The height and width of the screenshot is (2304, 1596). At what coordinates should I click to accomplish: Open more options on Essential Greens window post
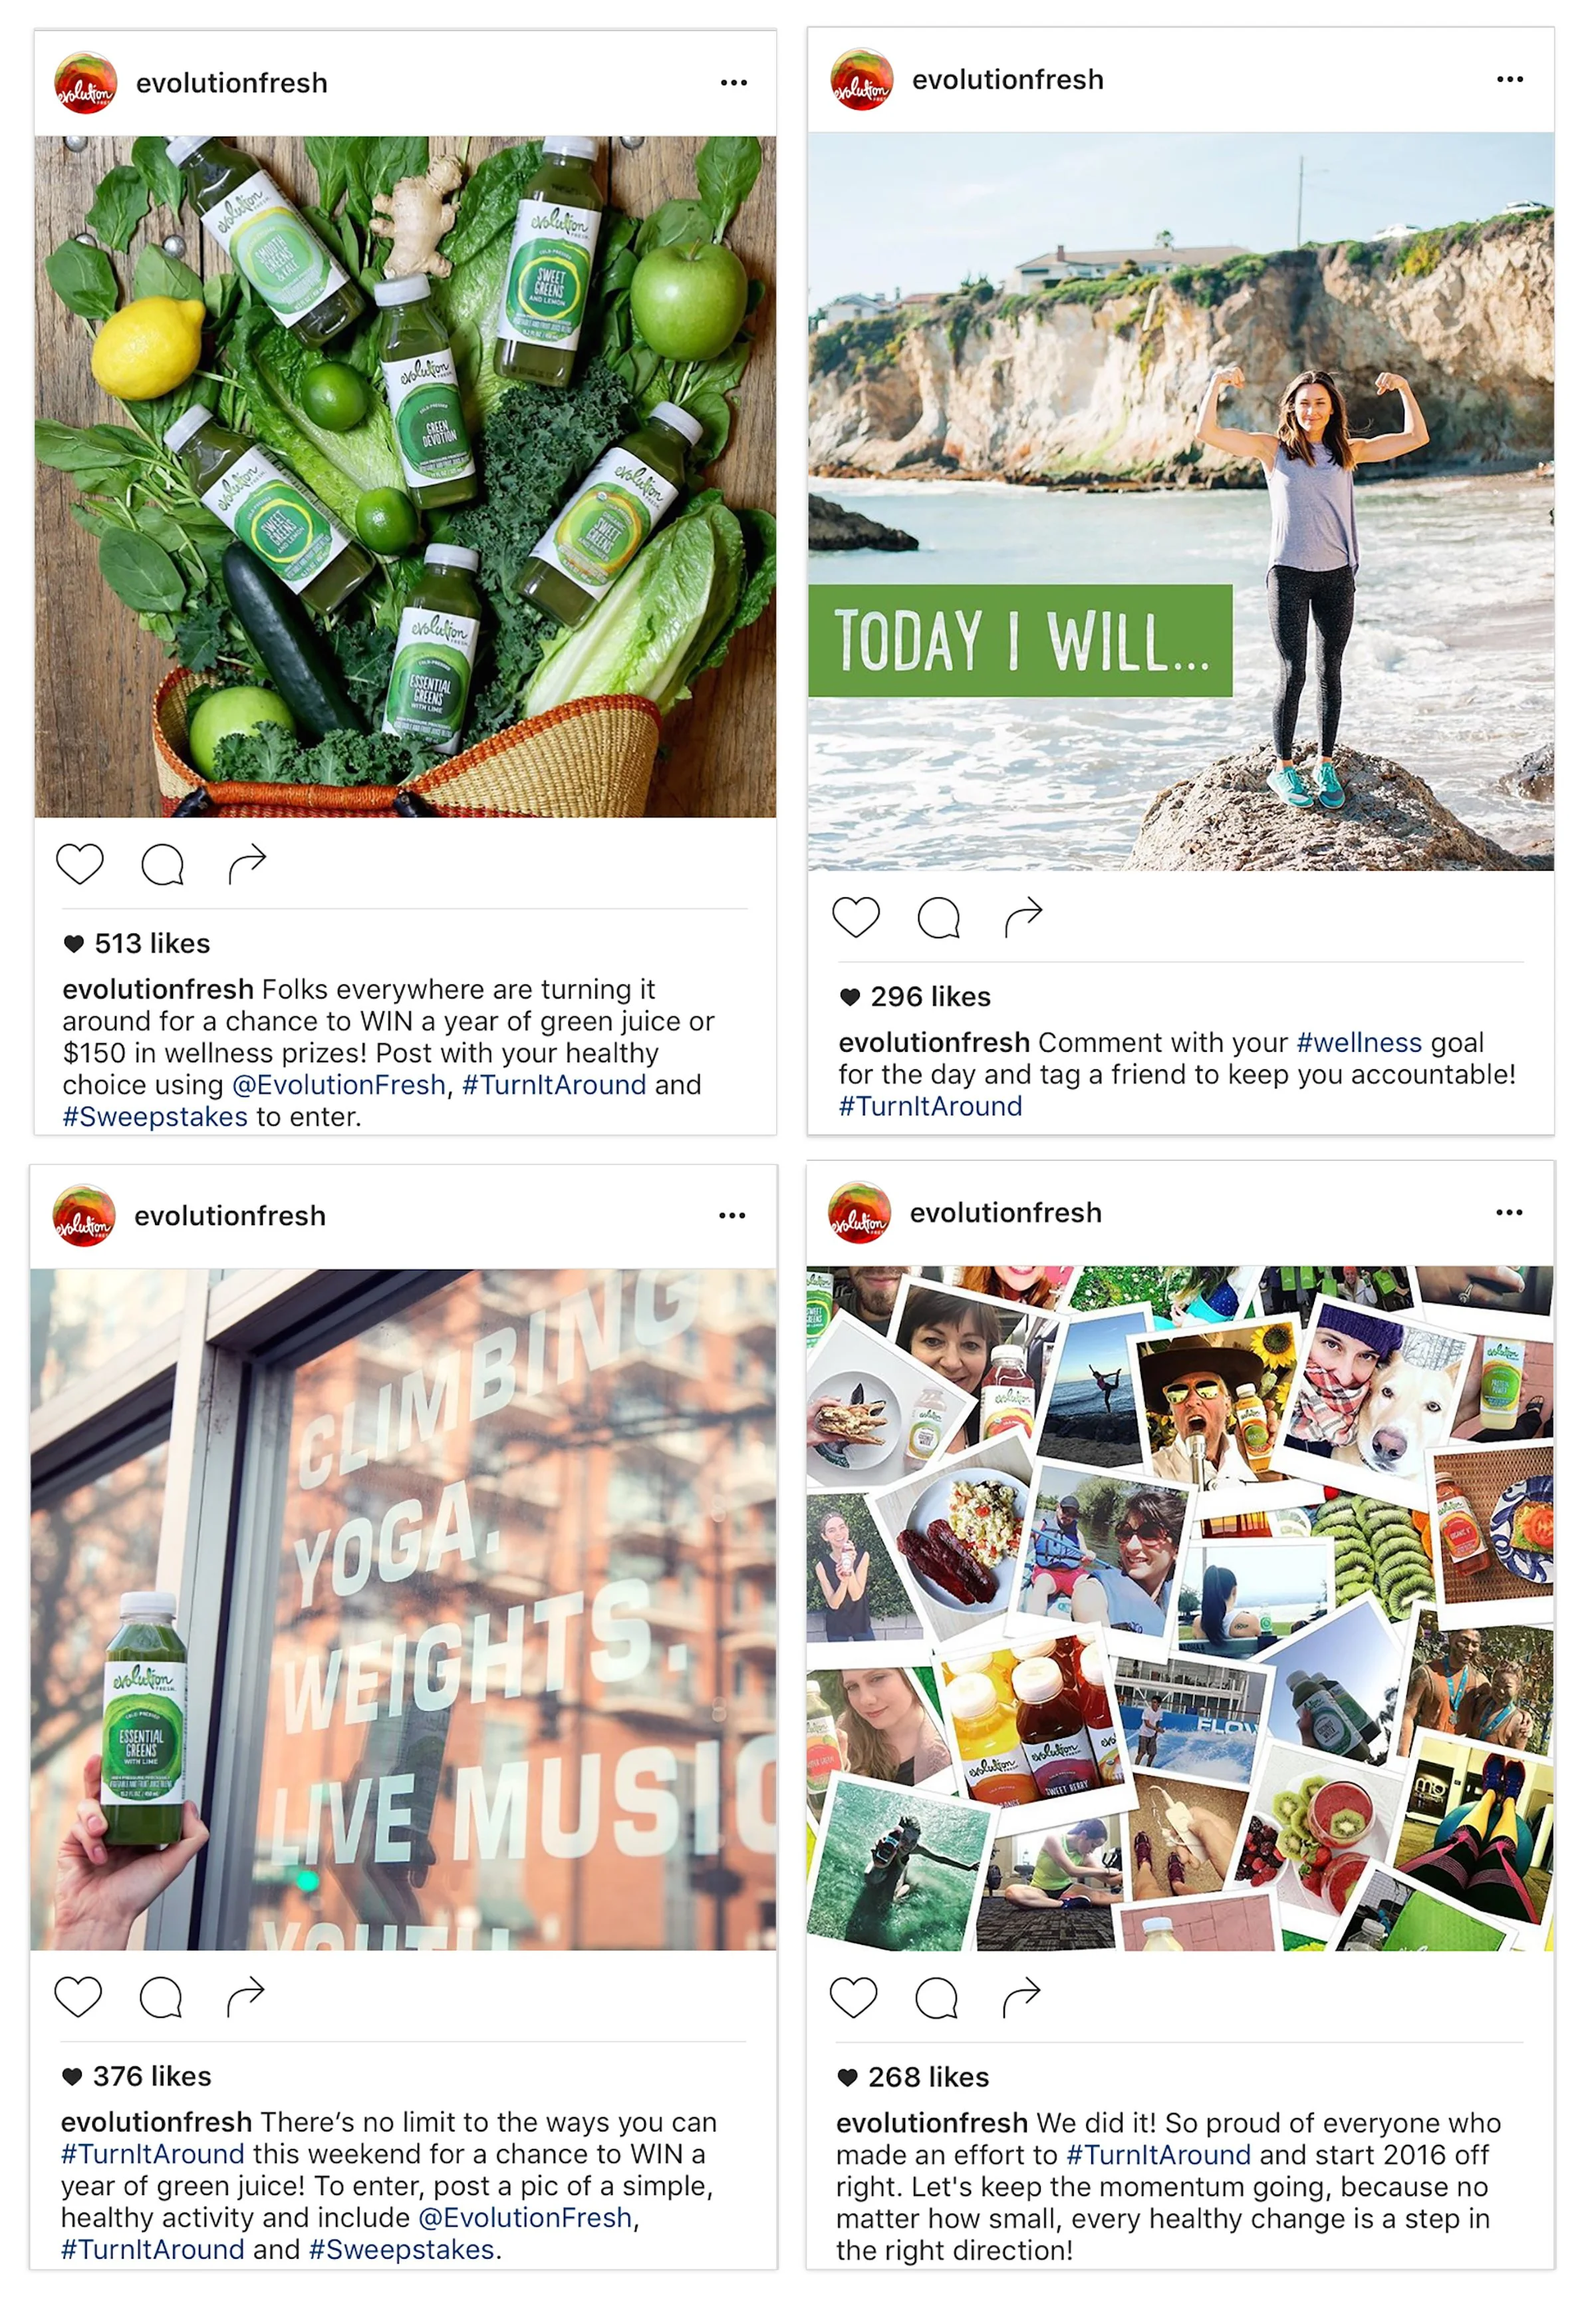[x=732, y=1216]
